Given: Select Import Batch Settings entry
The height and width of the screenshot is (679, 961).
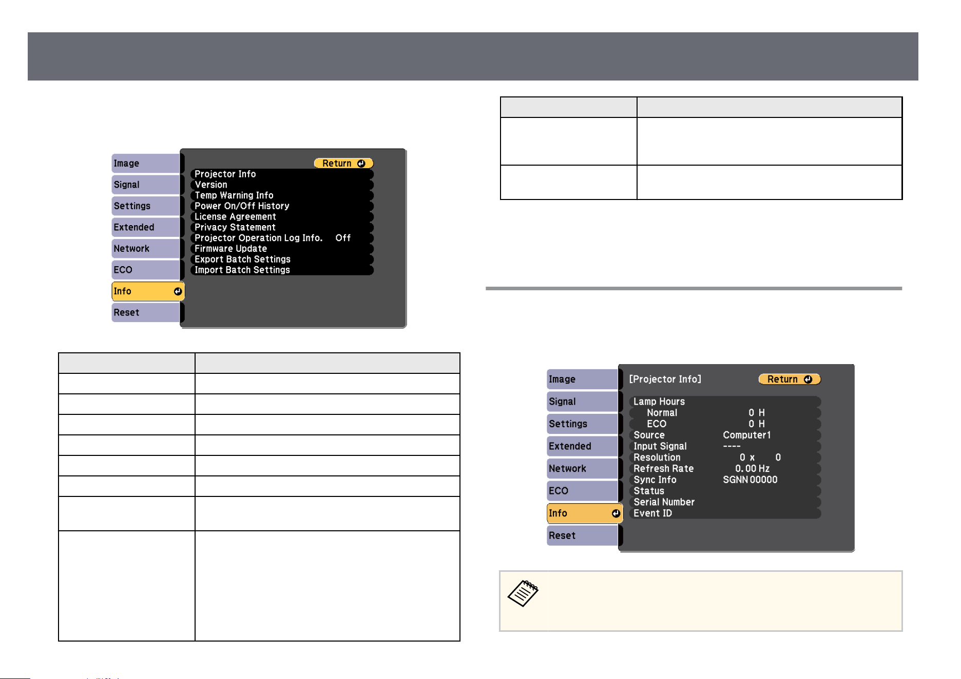Looking at the screenshot, I should (282, 270).
